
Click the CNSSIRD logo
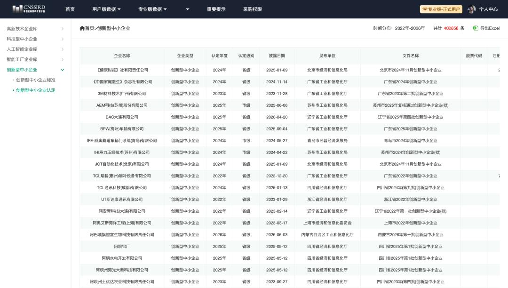pyautogui.click(x=29, y=9)
